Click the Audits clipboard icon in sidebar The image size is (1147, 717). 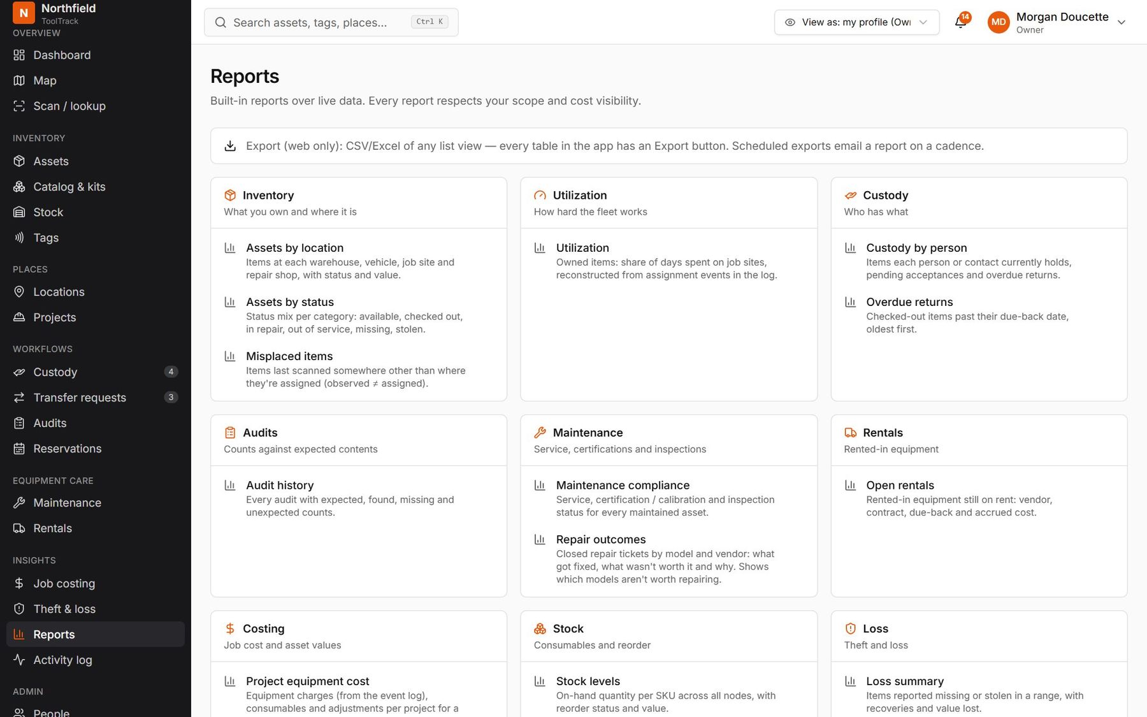19,423
